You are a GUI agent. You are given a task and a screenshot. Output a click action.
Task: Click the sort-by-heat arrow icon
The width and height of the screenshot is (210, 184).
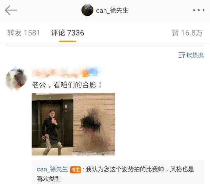(x=181, y=55)
